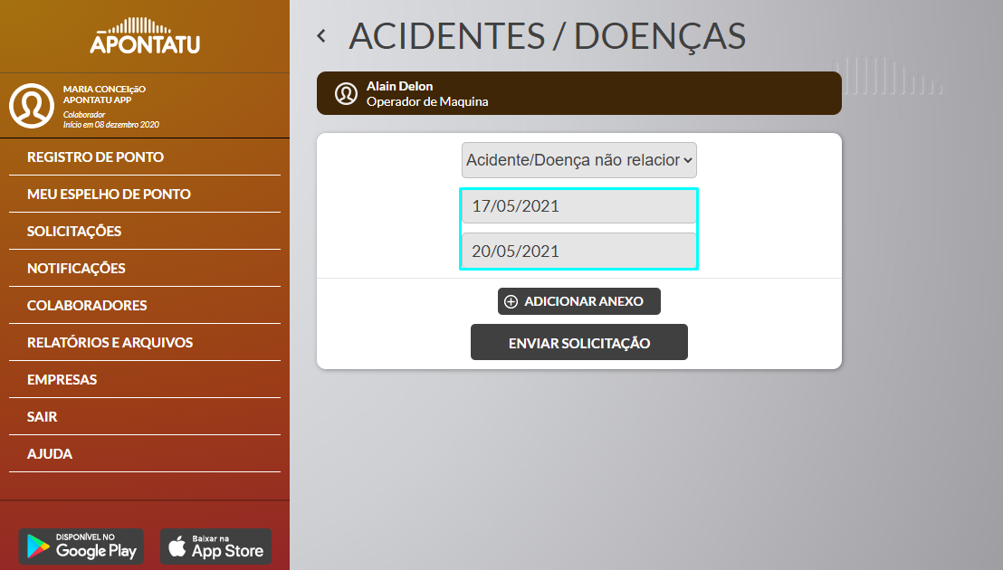Open the Ajuda help page

(x=145, y=453)
